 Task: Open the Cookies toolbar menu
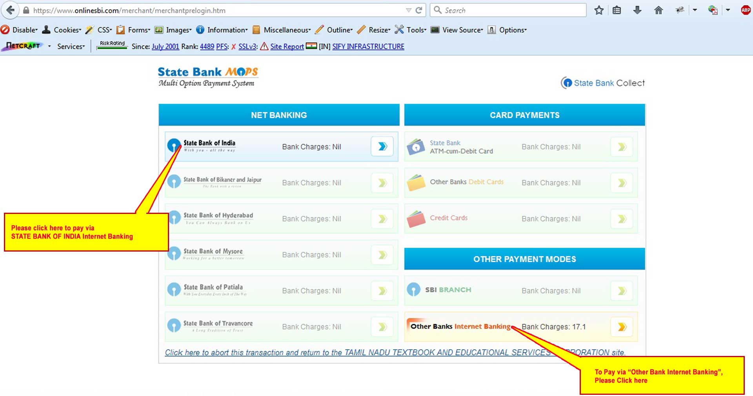coord(62,30)
